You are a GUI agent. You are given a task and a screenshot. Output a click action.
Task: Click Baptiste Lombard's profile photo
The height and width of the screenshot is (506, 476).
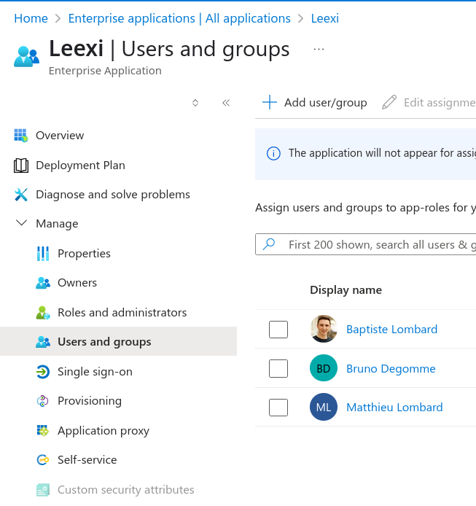tap(324, 329)
